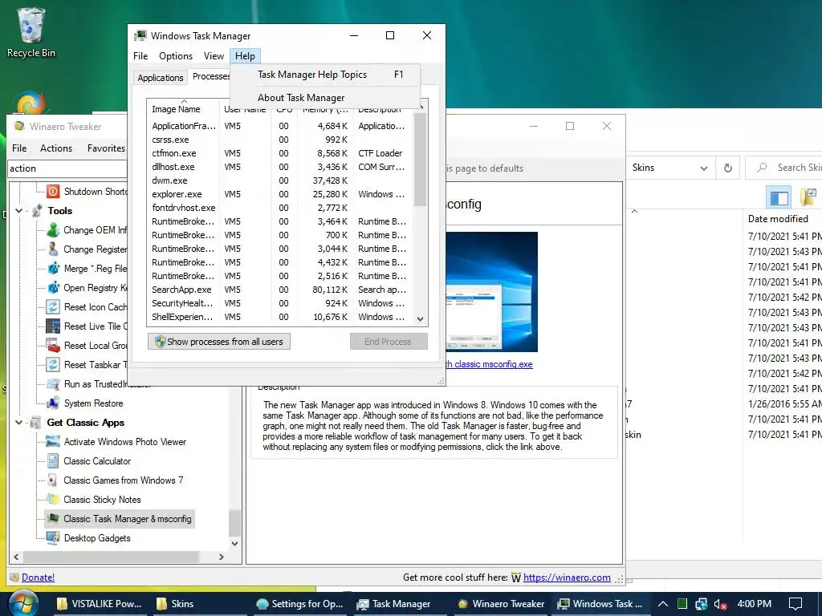Open Winaero Tweaker Favorites menu
822x616 pixels.
[106, 148]
